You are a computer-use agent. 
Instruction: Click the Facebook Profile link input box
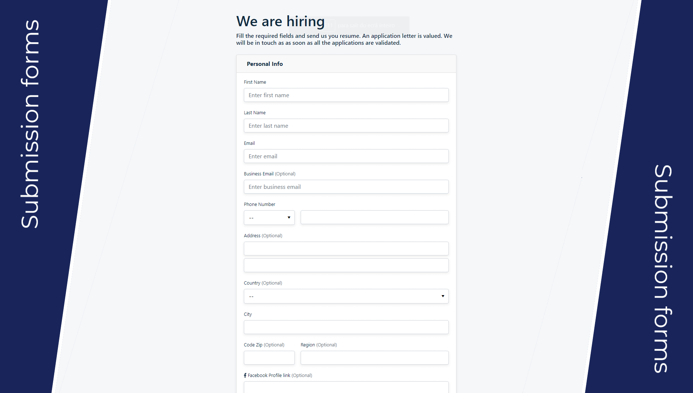[x=346, y=388]
